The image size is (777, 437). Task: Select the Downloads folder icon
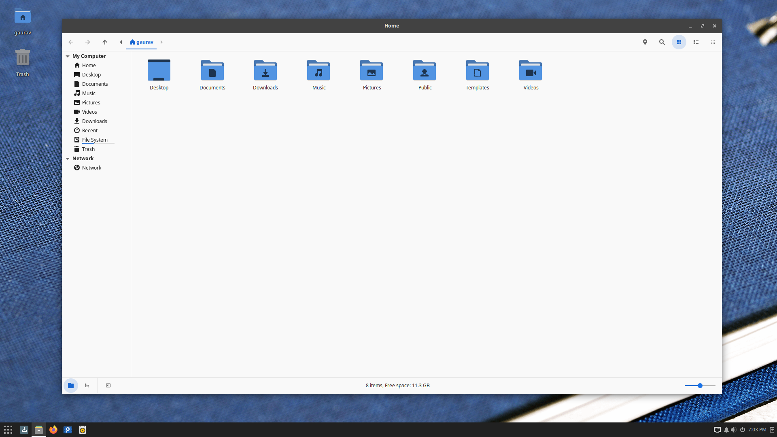coord(265,70)
